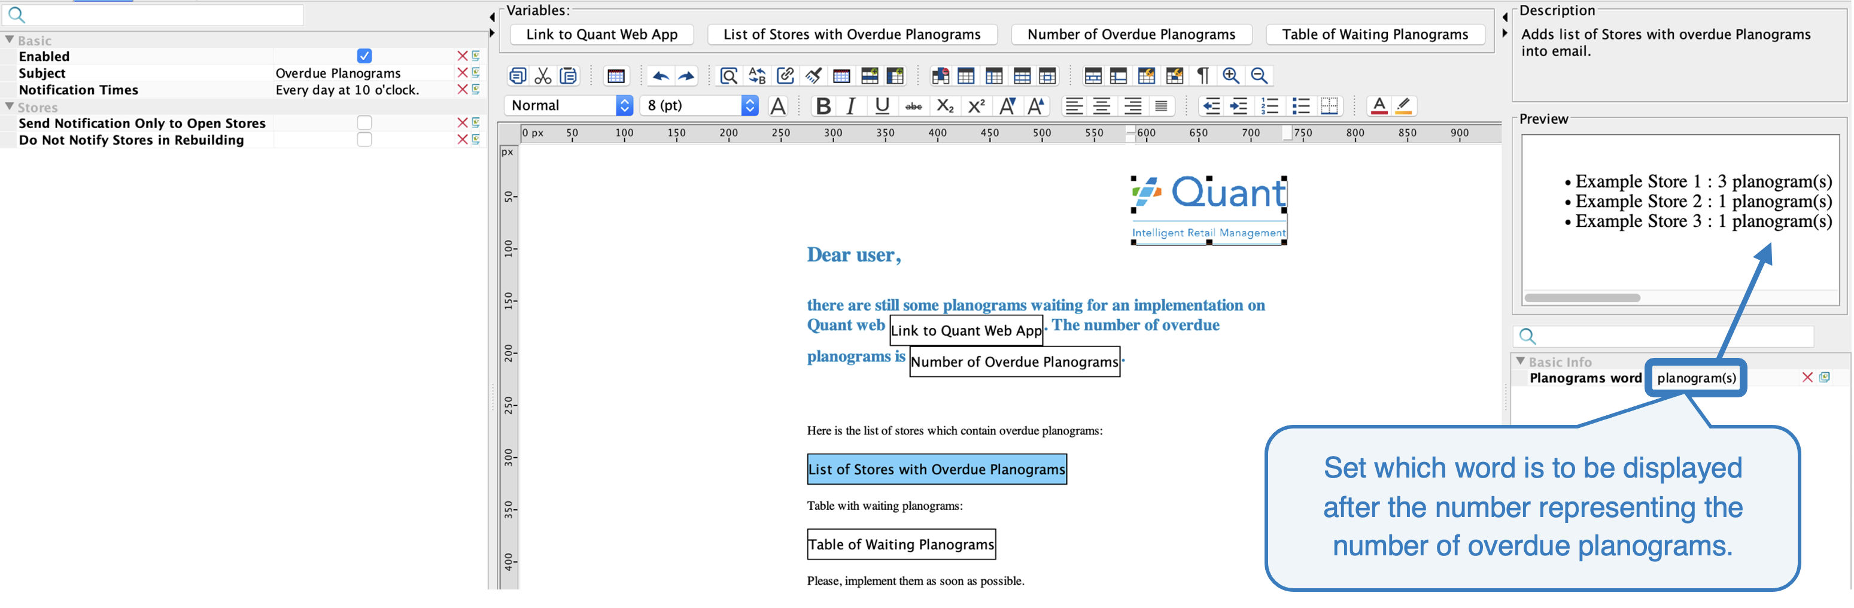The height and width of the screenshot is (608, 1854).
Task: Change the text font color swatch
Action: coord(1379,106)
